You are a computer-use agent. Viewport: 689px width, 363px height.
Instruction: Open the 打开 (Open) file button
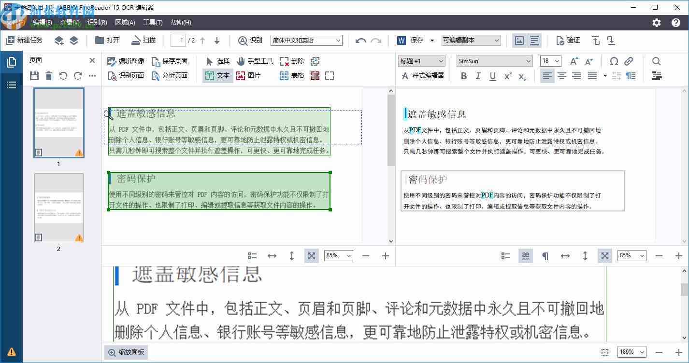[x=107, y=41]
